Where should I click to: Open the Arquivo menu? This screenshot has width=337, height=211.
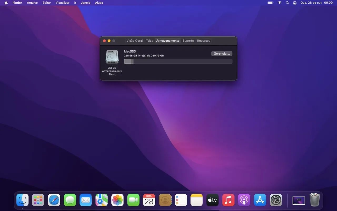click(32, 3)
